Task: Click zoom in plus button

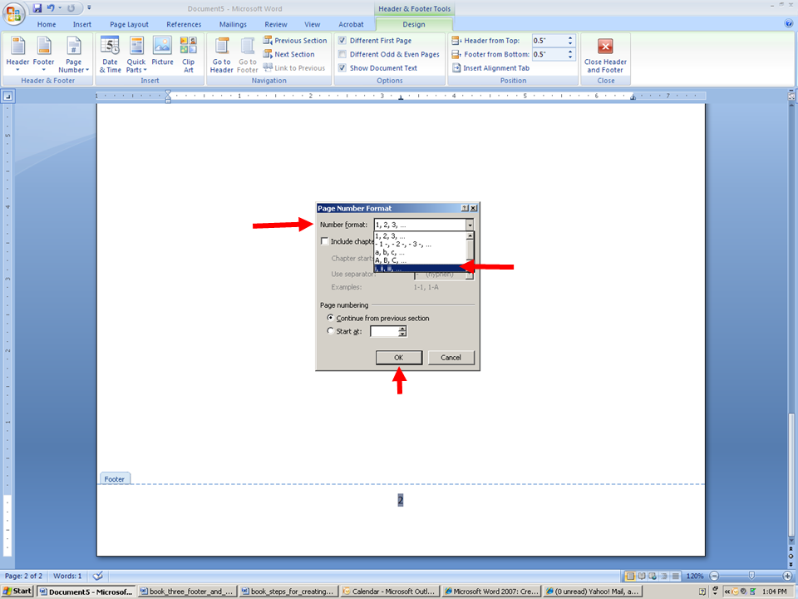Action: 787,576
